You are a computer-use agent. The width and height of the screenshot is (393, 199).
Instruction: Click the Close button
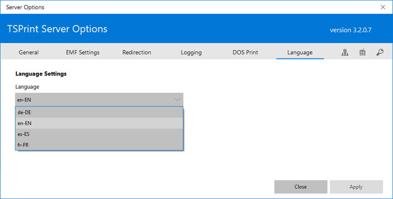[x=301, y=187]
